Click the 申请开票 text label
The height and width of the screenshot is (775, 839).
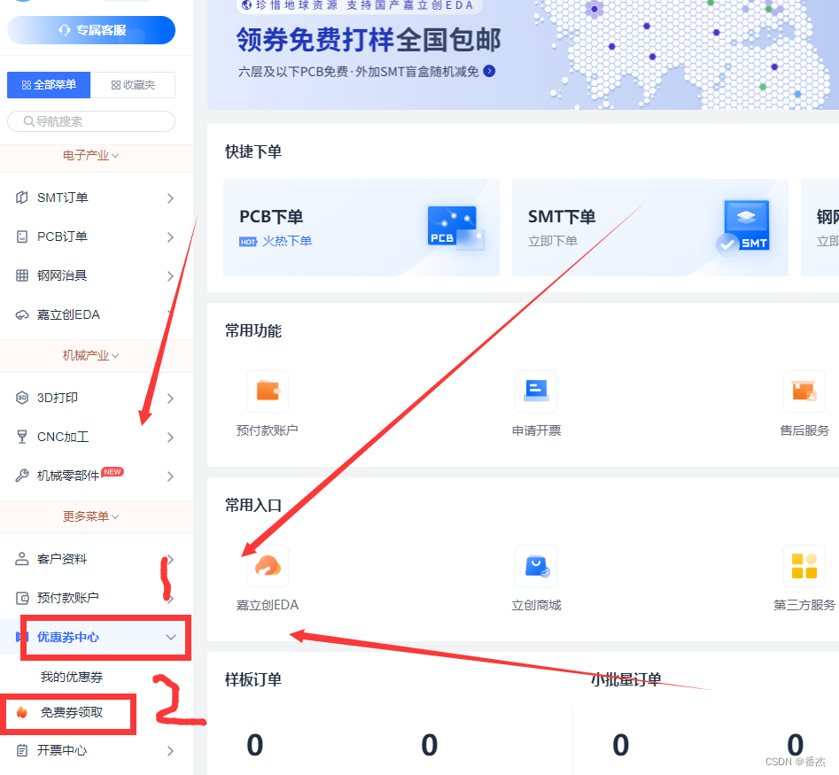point(536,430)
